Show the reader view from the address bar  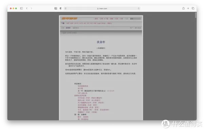tap(66, 9)
